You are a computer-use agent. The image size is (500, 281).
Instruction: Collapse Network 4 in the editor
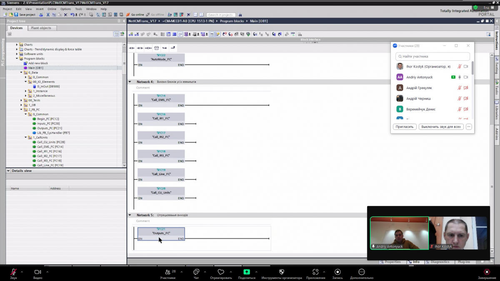click(x=130, y=82)
